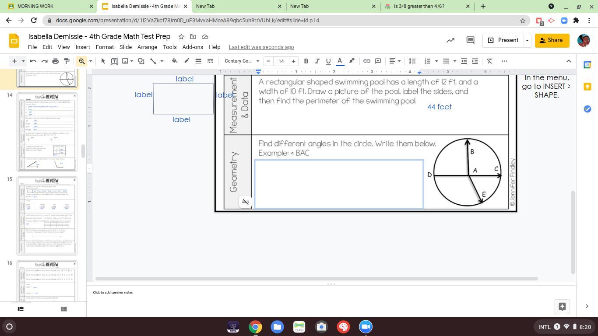This screenshot has width=598, height=336.
Task: Click the Share button
Action: pos(552,40)
